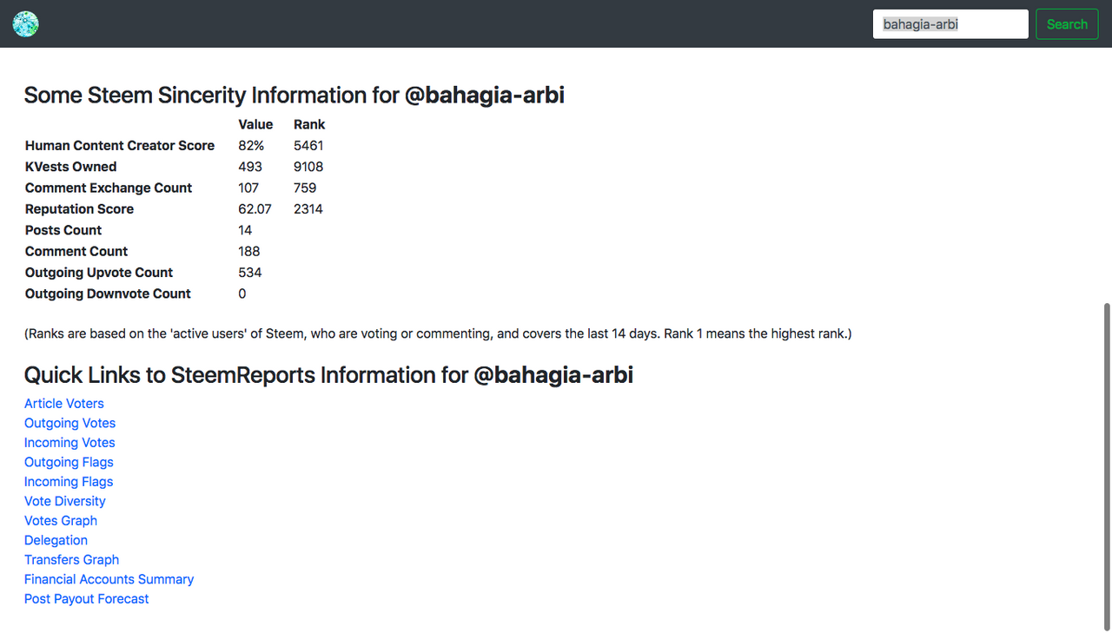Click the rank value 9108
The height and width of the screenshot is (633, 1112).
[308, 167]
